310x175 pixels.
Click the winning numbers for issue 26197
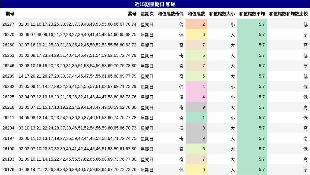78,139
